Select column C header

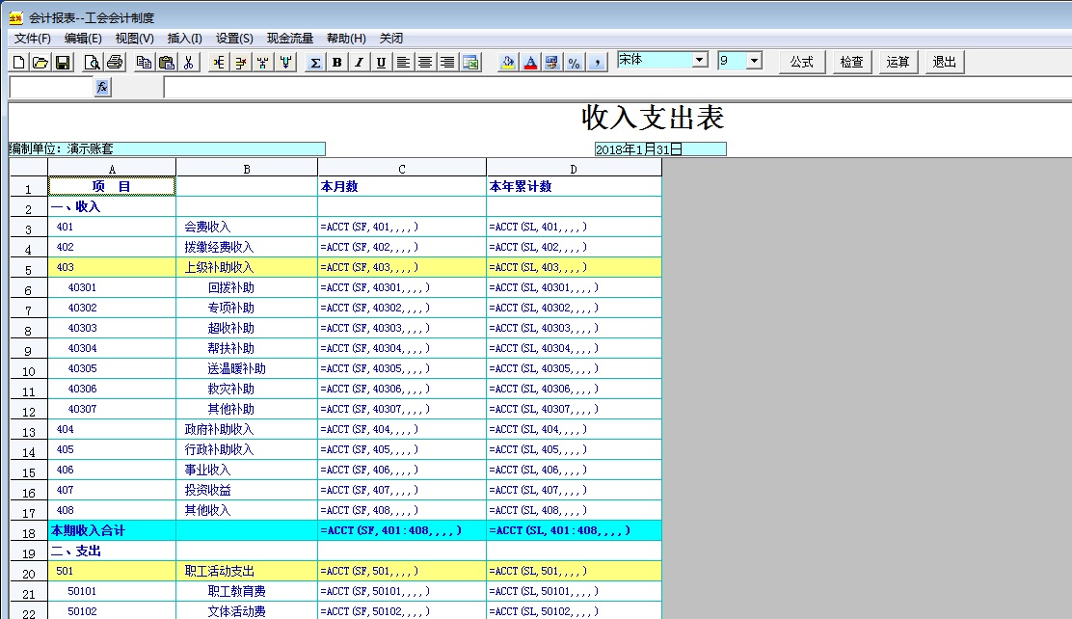point(402,169)
